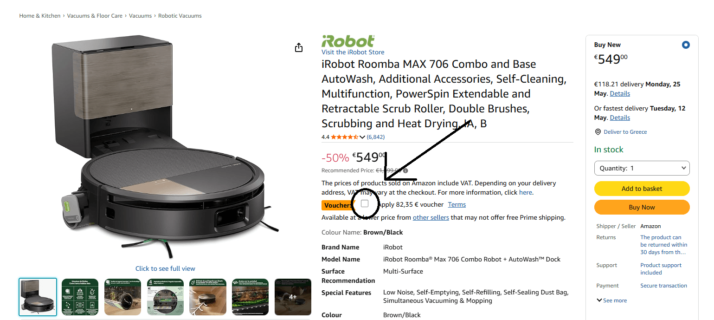714x320 pixels.
Task: Click the recommended price info icon
Action: pyautogui.click(x=405, y=170)
